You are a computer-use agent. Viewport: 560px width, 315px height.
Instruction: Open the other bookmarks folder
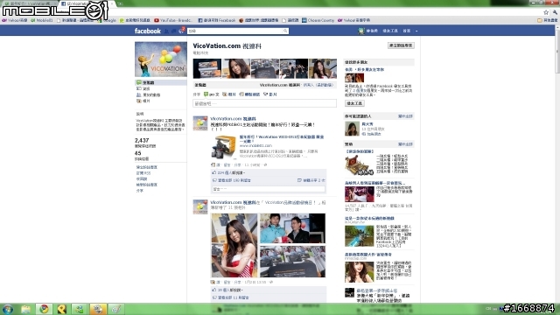pyautogui.click(x=548, y=20)
